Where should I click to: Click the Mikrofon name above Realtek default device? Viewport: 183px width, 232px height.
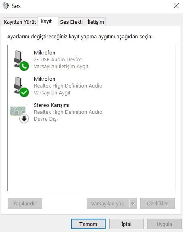[x=44, y=79]
